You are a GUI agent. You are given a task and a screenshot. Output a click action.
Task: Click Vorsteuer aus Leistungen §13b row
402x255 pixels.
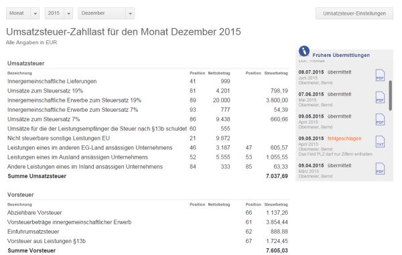pos(147,241)
